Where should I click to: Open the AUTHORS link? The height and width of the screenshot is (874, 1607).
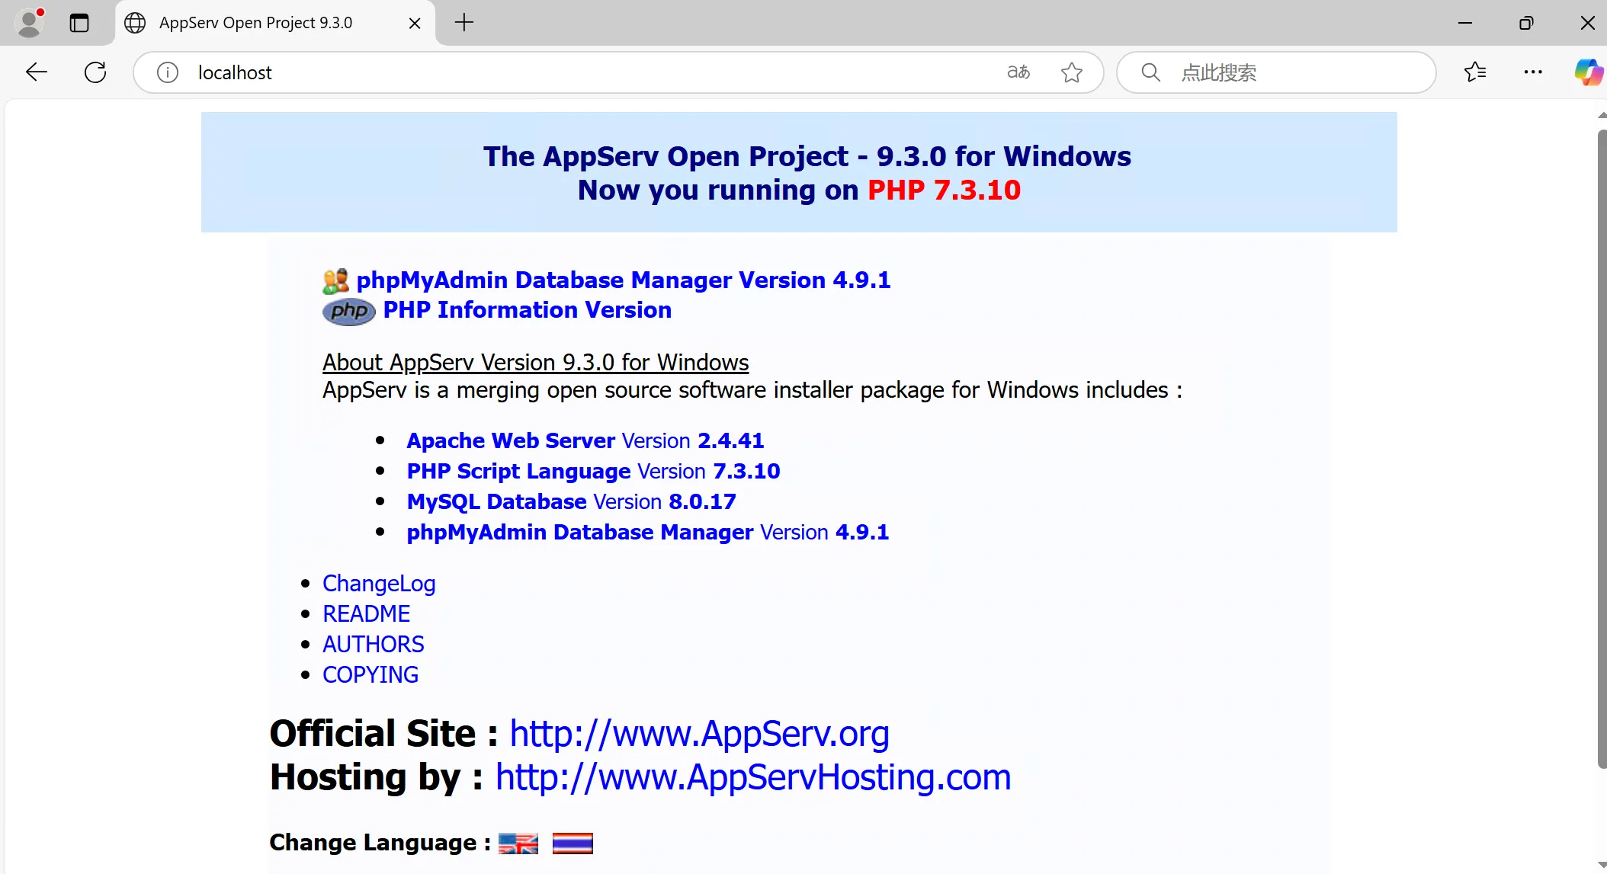373,644
